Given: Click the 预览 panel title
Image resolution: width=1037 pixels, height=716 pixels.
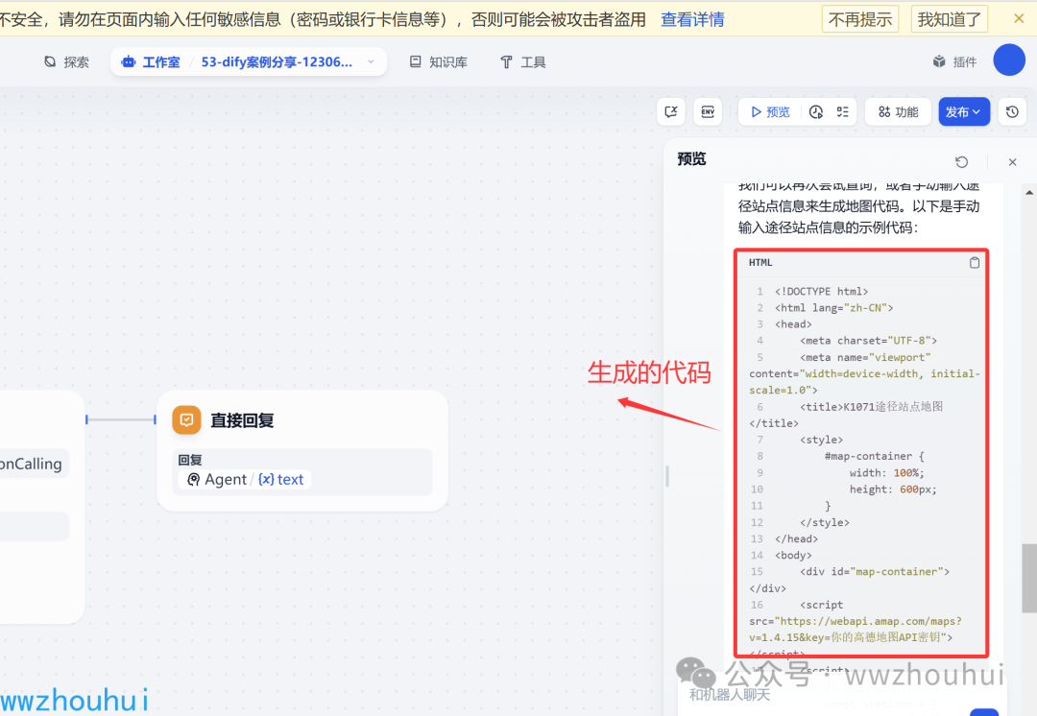Looking at the screenshot, I should (x=691, y=158).
